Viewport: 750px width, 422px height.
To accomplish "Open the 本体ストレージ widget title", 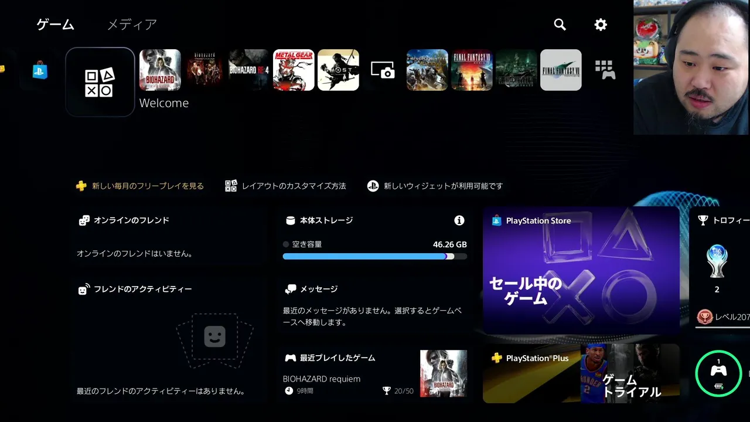I will click(326, 220).
